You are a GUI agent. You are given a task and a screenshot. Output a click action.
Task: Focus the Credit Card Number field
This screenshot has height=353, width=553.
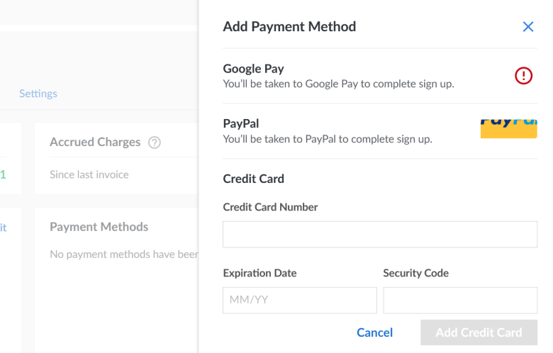[380, 234]
